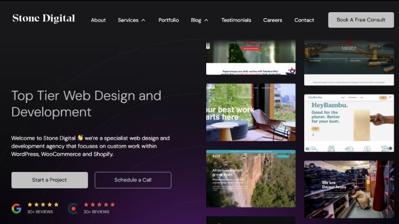Image resolution: width=399 pixels, height=224 pixels.
Task: Click the orange star rating above 20+ Reviews
Action: pos(99,204)
